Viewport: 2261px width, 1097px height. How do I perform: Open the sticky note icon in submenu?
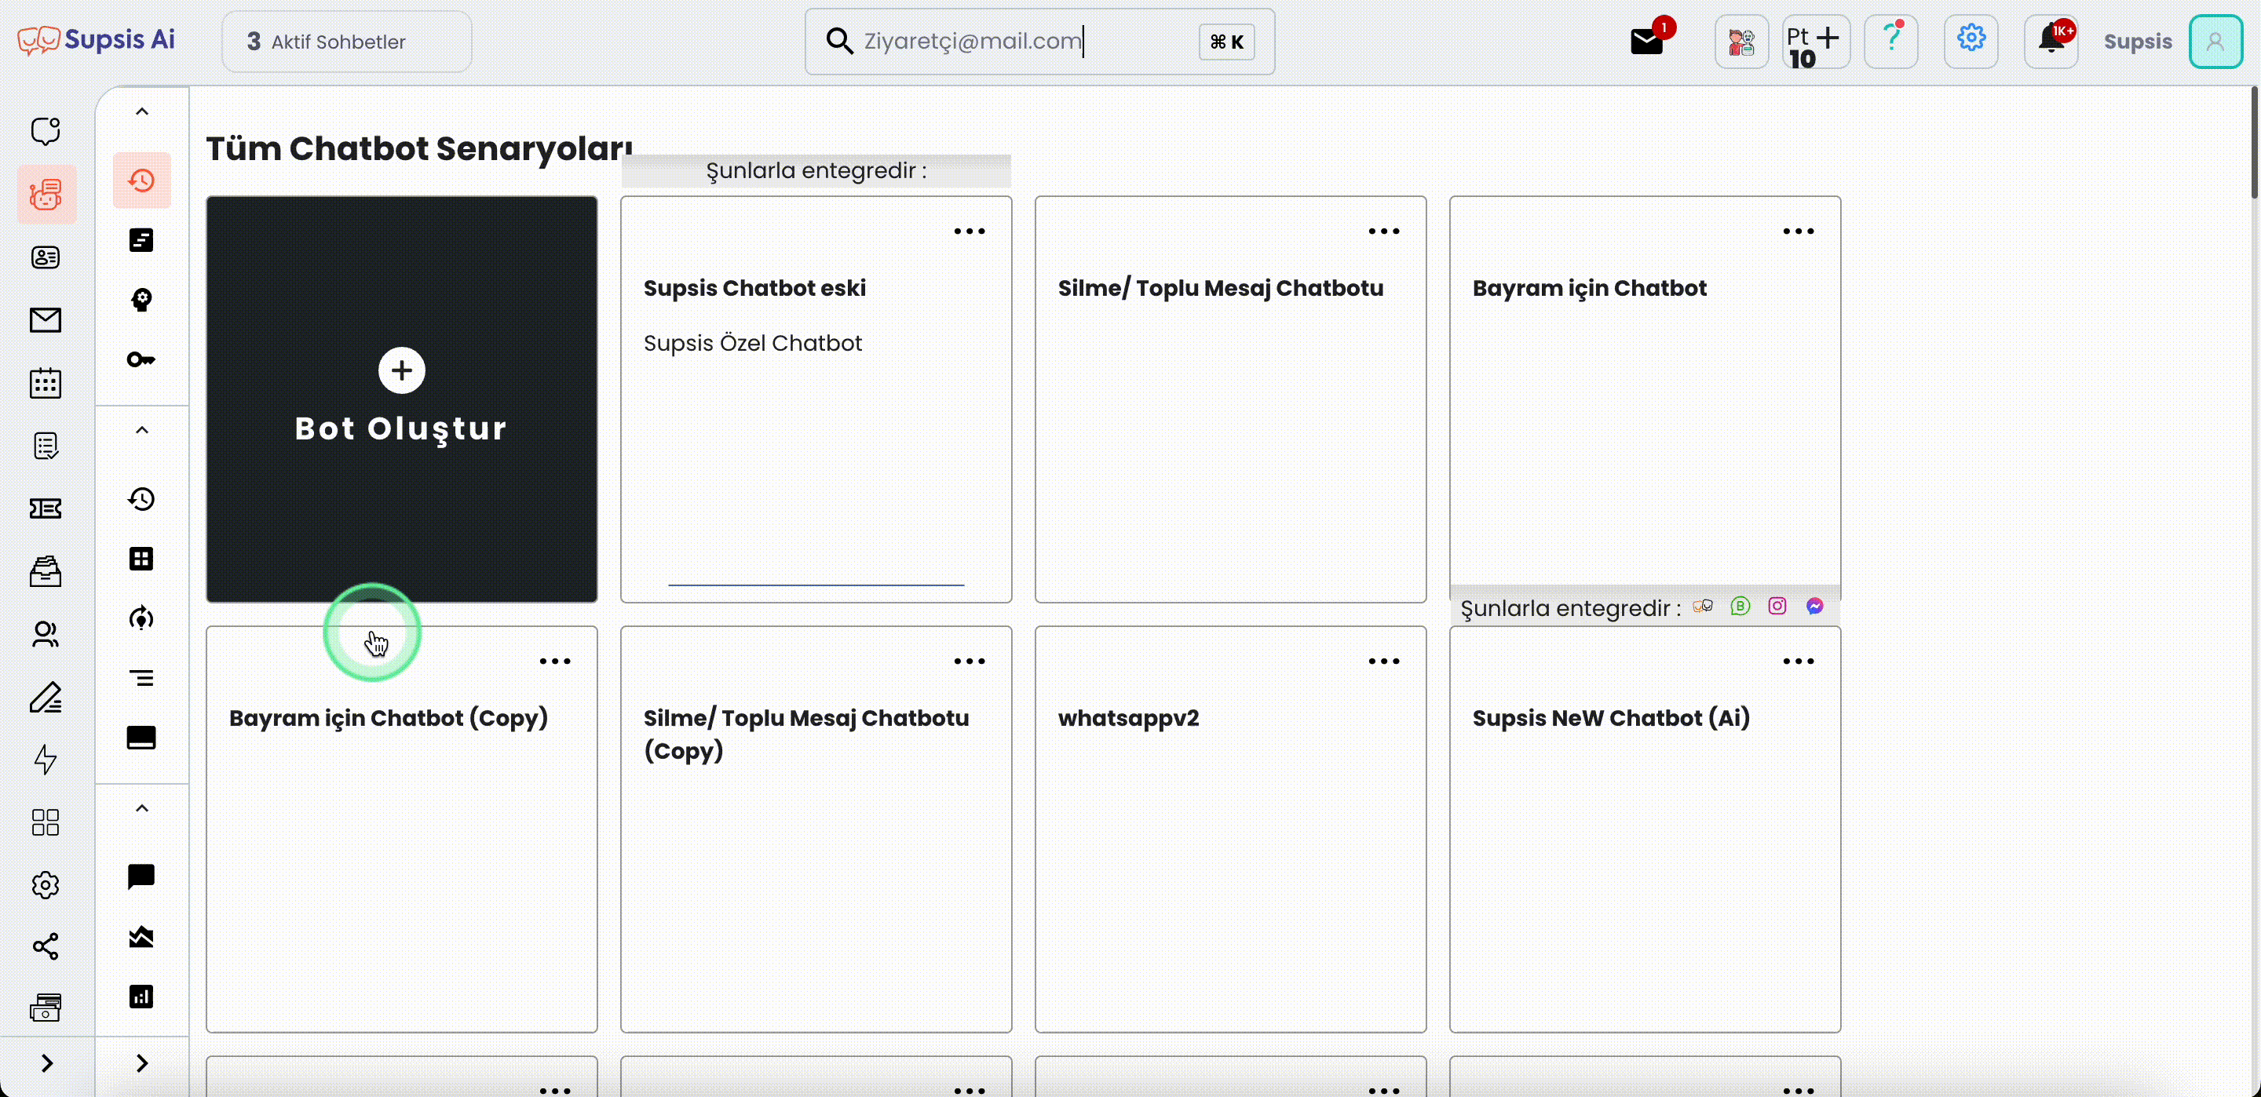[x=141, y=240]
